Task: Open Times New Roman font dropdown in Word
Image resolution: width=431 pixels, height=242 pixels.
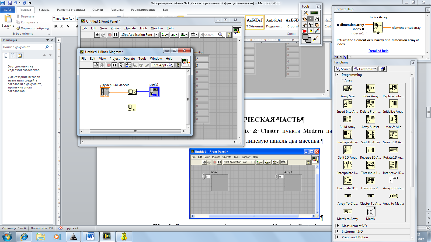Action: tap(74, 19)
